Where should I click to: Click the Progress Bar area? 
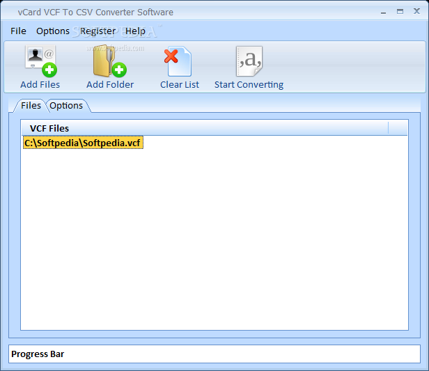coord(214,354)
